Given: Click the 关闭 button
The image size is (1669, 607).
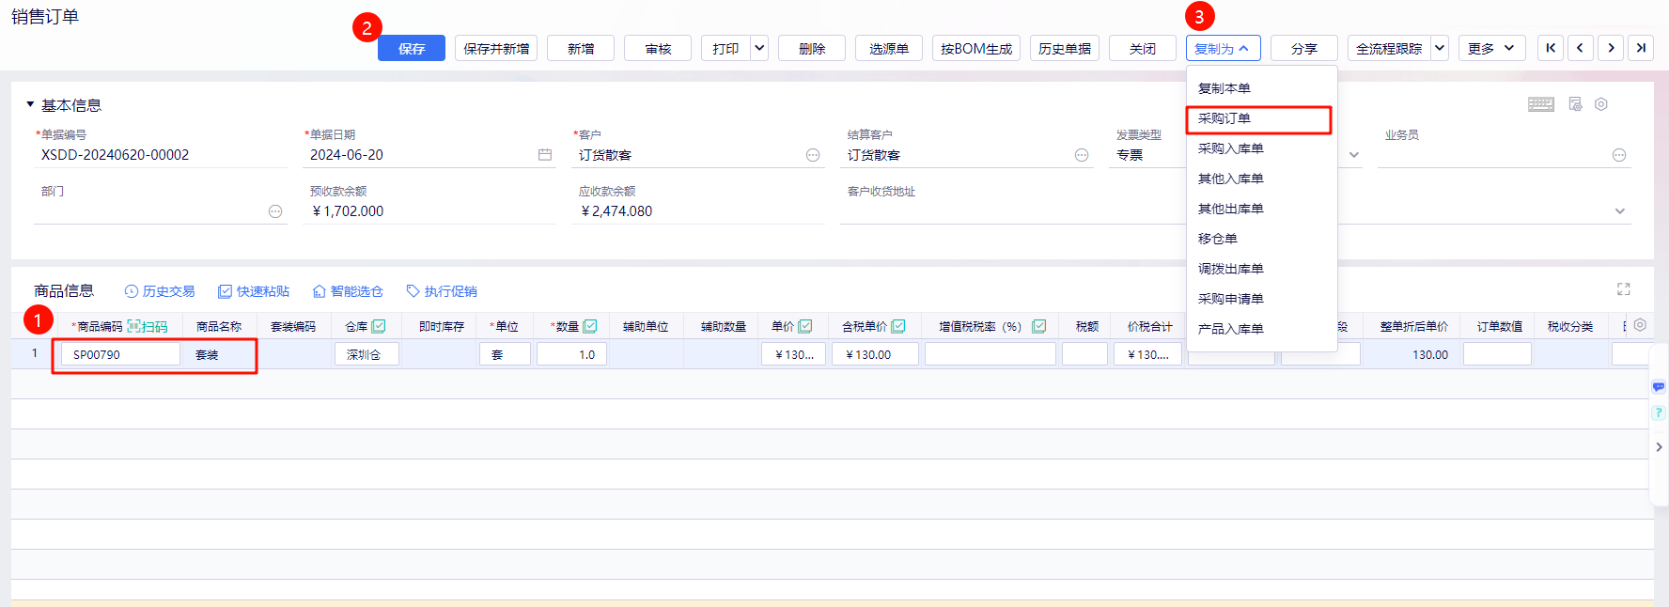Looking at the screenshot, I should 1143,48.
